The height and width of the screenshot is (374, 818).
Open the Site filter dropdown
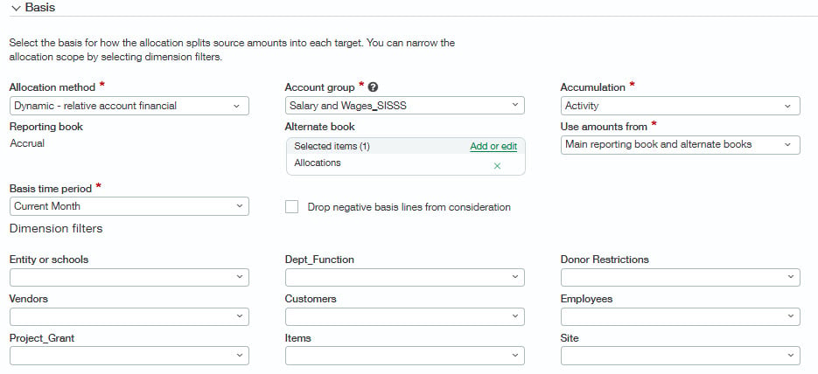(681, 356)
